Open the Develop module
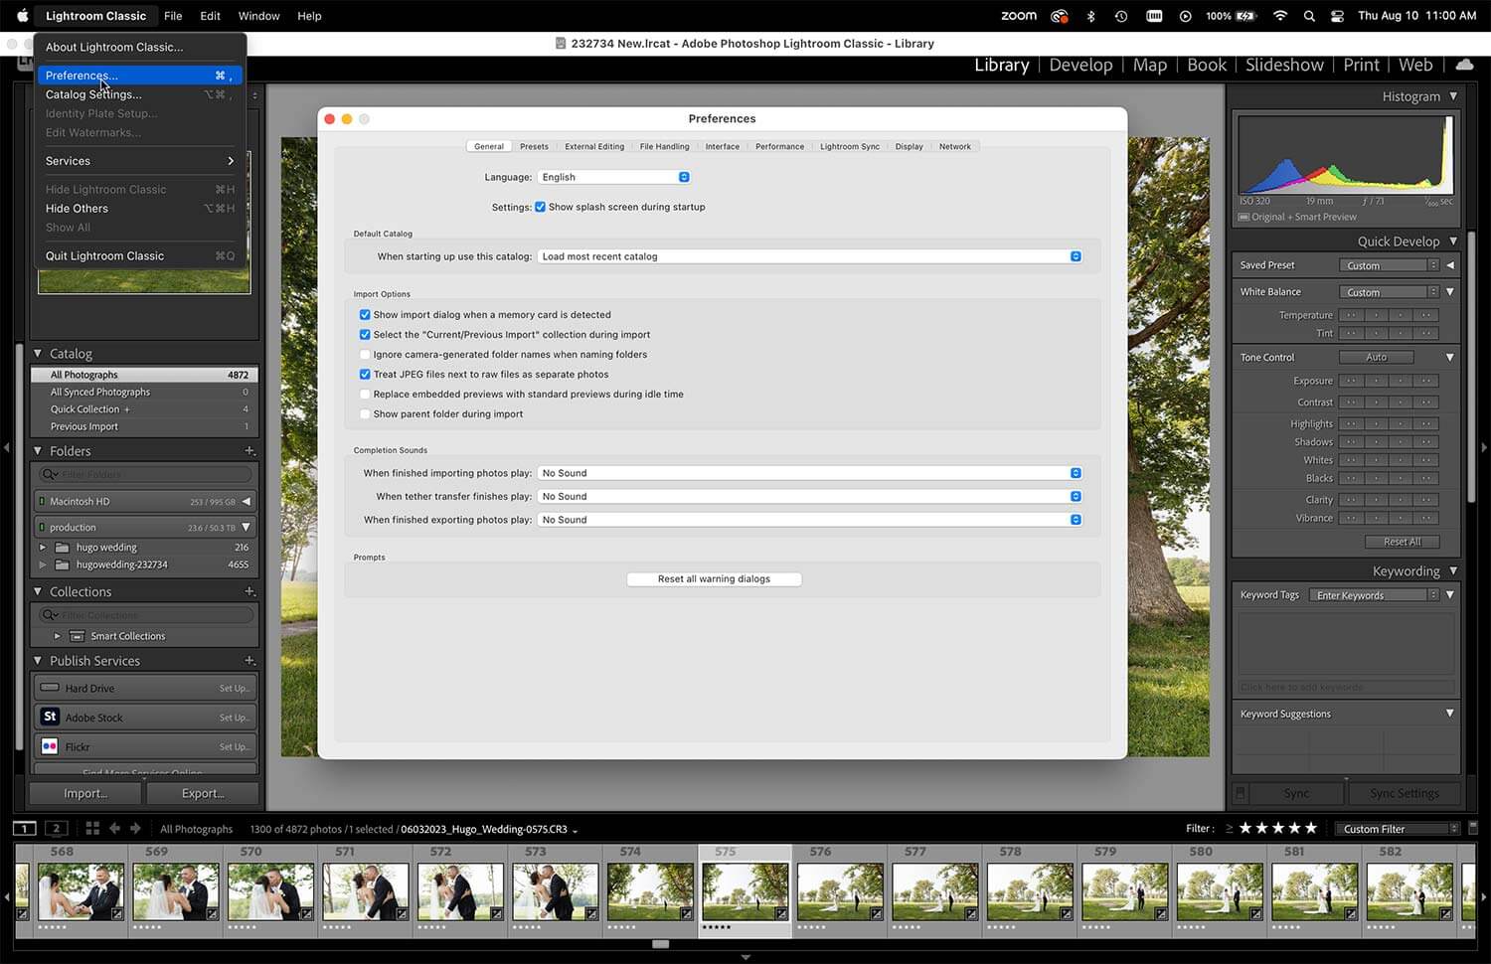1491x964 pixels. pyautogui.click(x=1080, y=65)
